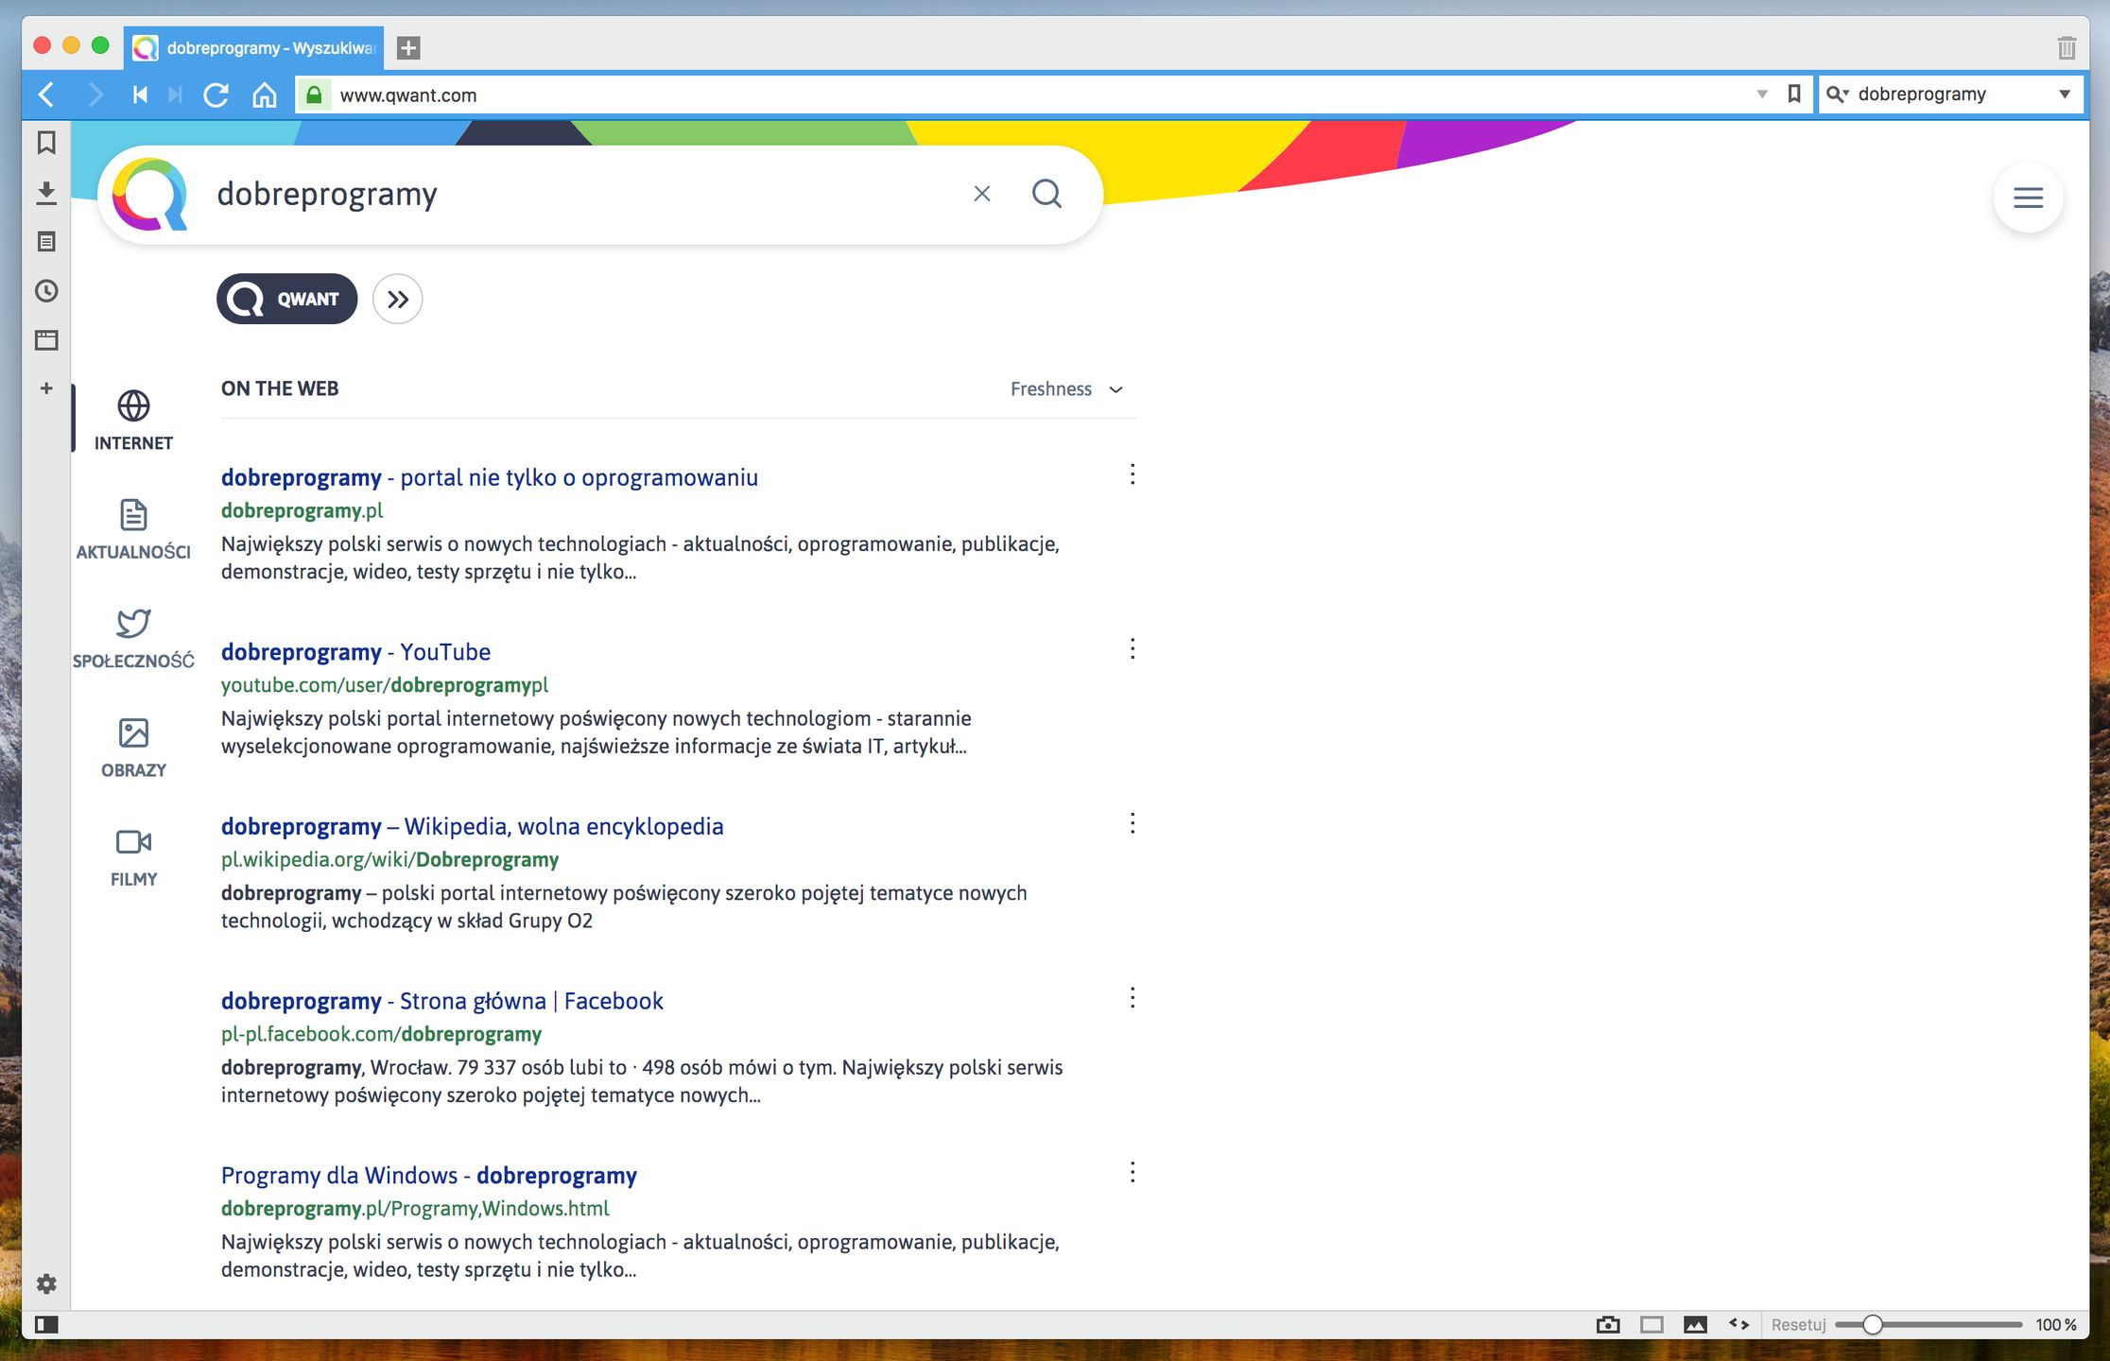Adjust the page zoom slider handle
Viewport: 2110px width, 1361px height.
coord(1872,1324)
